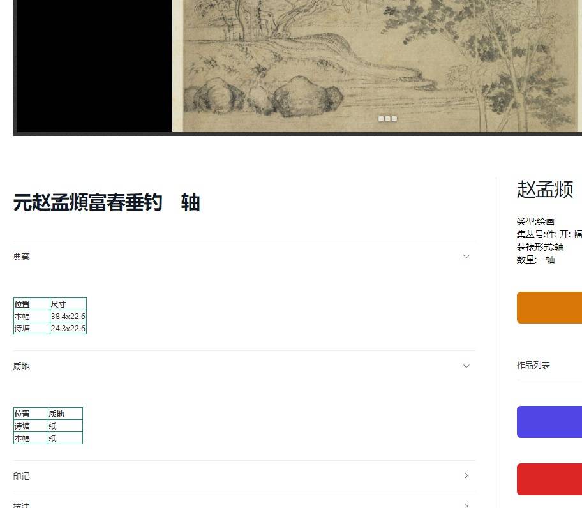Collapse the 典藏 section chevron

coord(466,257)
